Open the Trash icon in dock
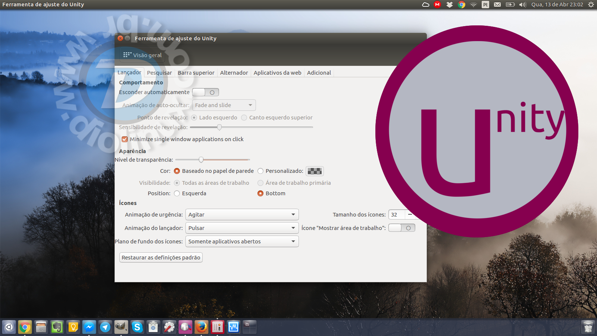 (x=588, y=327)
